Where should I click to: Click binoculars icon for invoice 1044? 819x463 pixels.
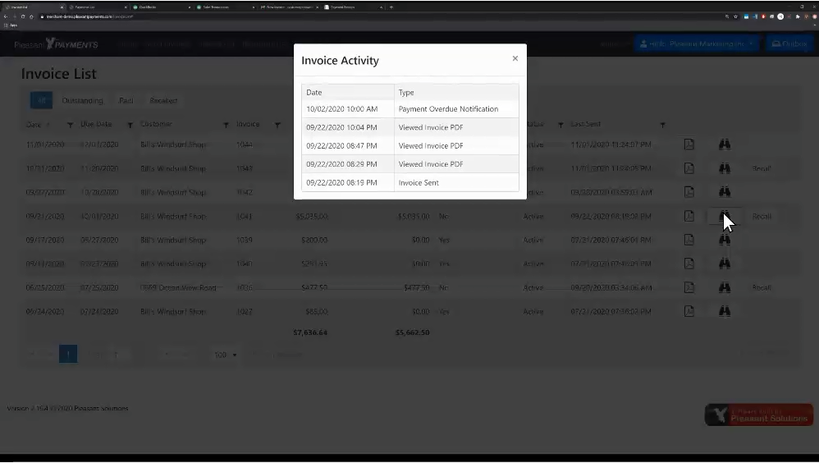click(725, 144)
